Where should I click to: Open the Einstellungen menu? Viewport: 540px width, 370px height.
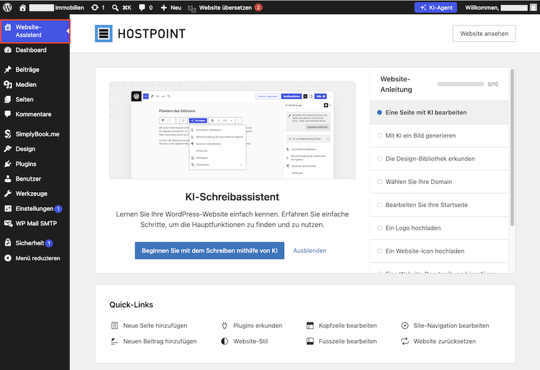[34, 209]
